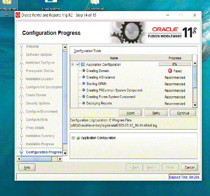Collapse the Application Configuration tree in table

click(73, 64)
